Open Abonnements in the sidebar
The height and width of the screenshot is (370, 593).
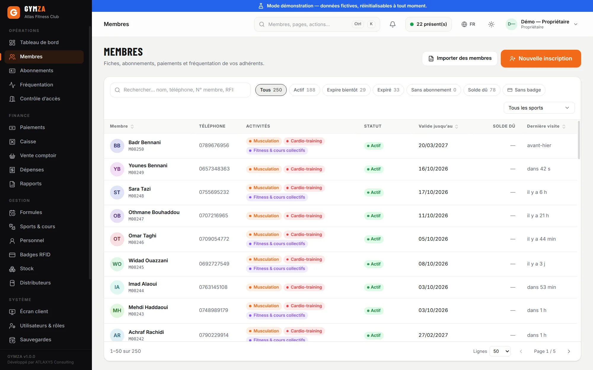pos(44,71)
